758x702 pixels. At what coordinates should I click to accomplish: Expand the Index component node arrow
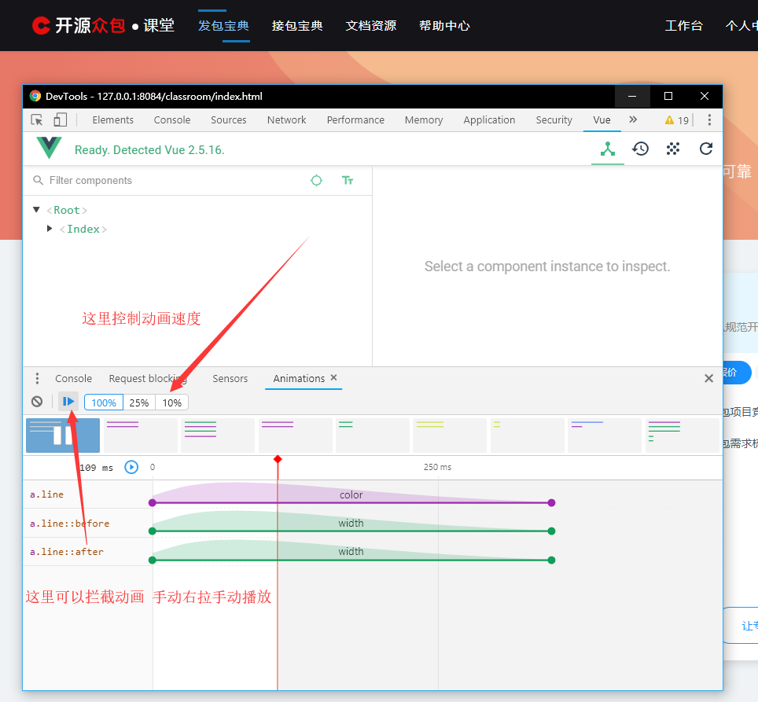[x=50, y=229]
